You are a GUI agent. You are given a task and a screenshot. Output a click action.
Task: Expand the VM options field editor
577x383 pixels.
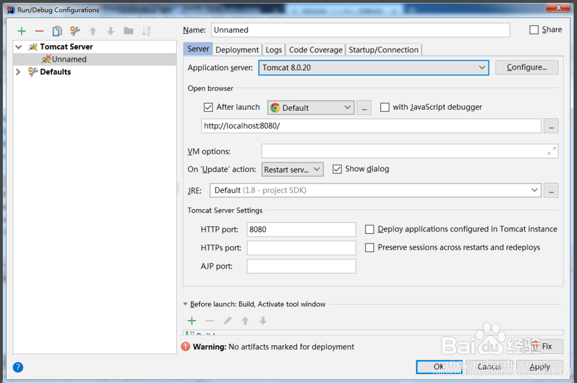point(552,151)
